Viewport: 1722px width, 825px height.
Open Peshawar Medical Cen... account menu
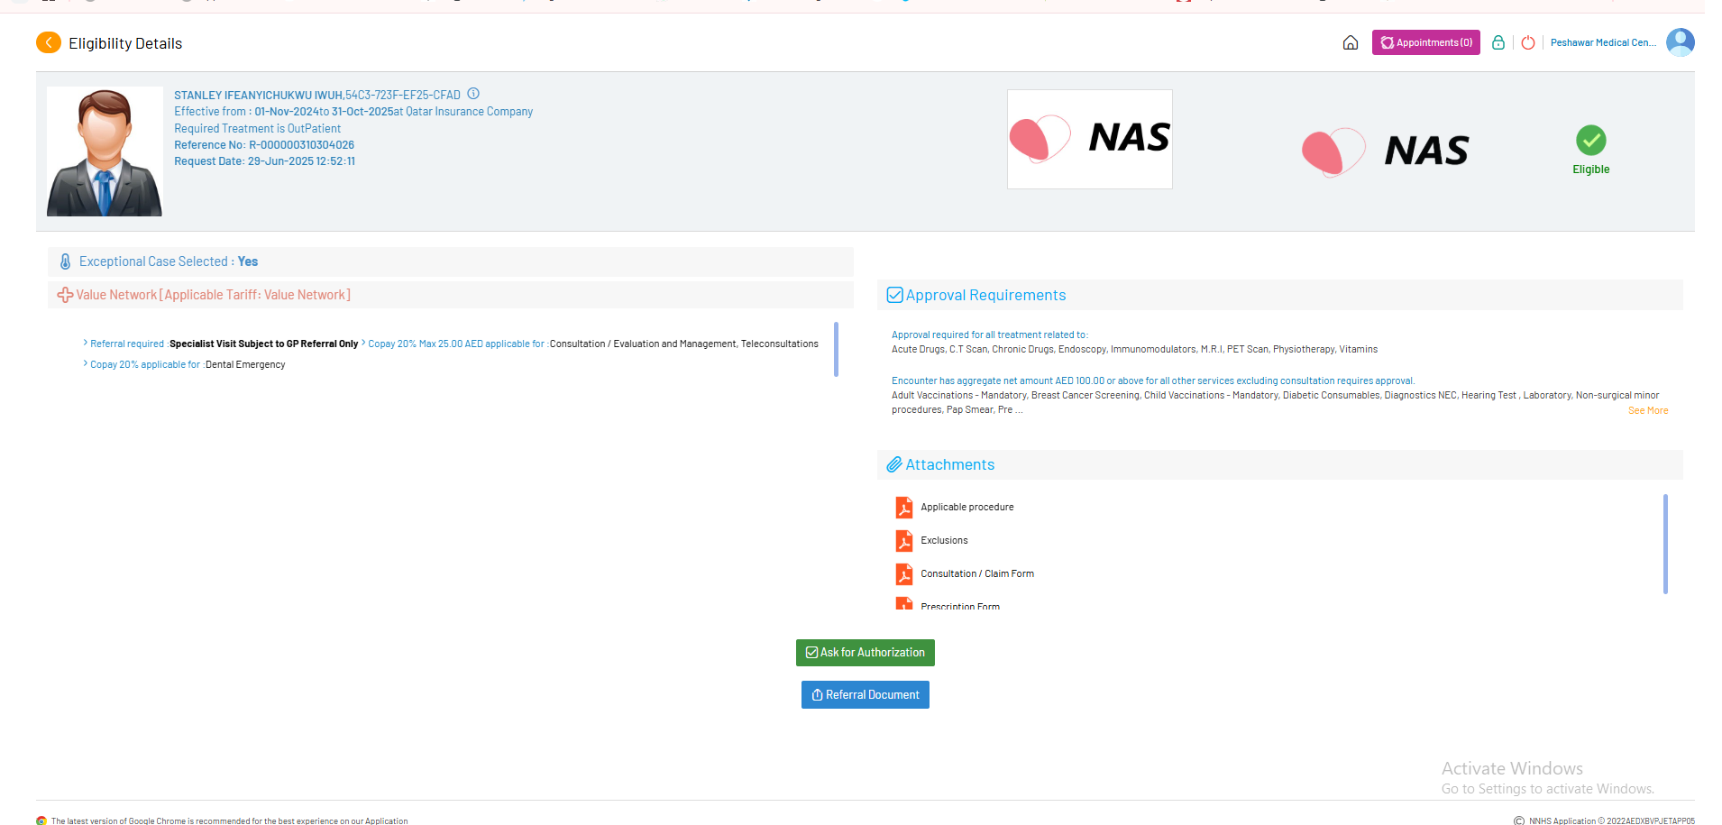pyautogui.click(x=1602, y=42)
